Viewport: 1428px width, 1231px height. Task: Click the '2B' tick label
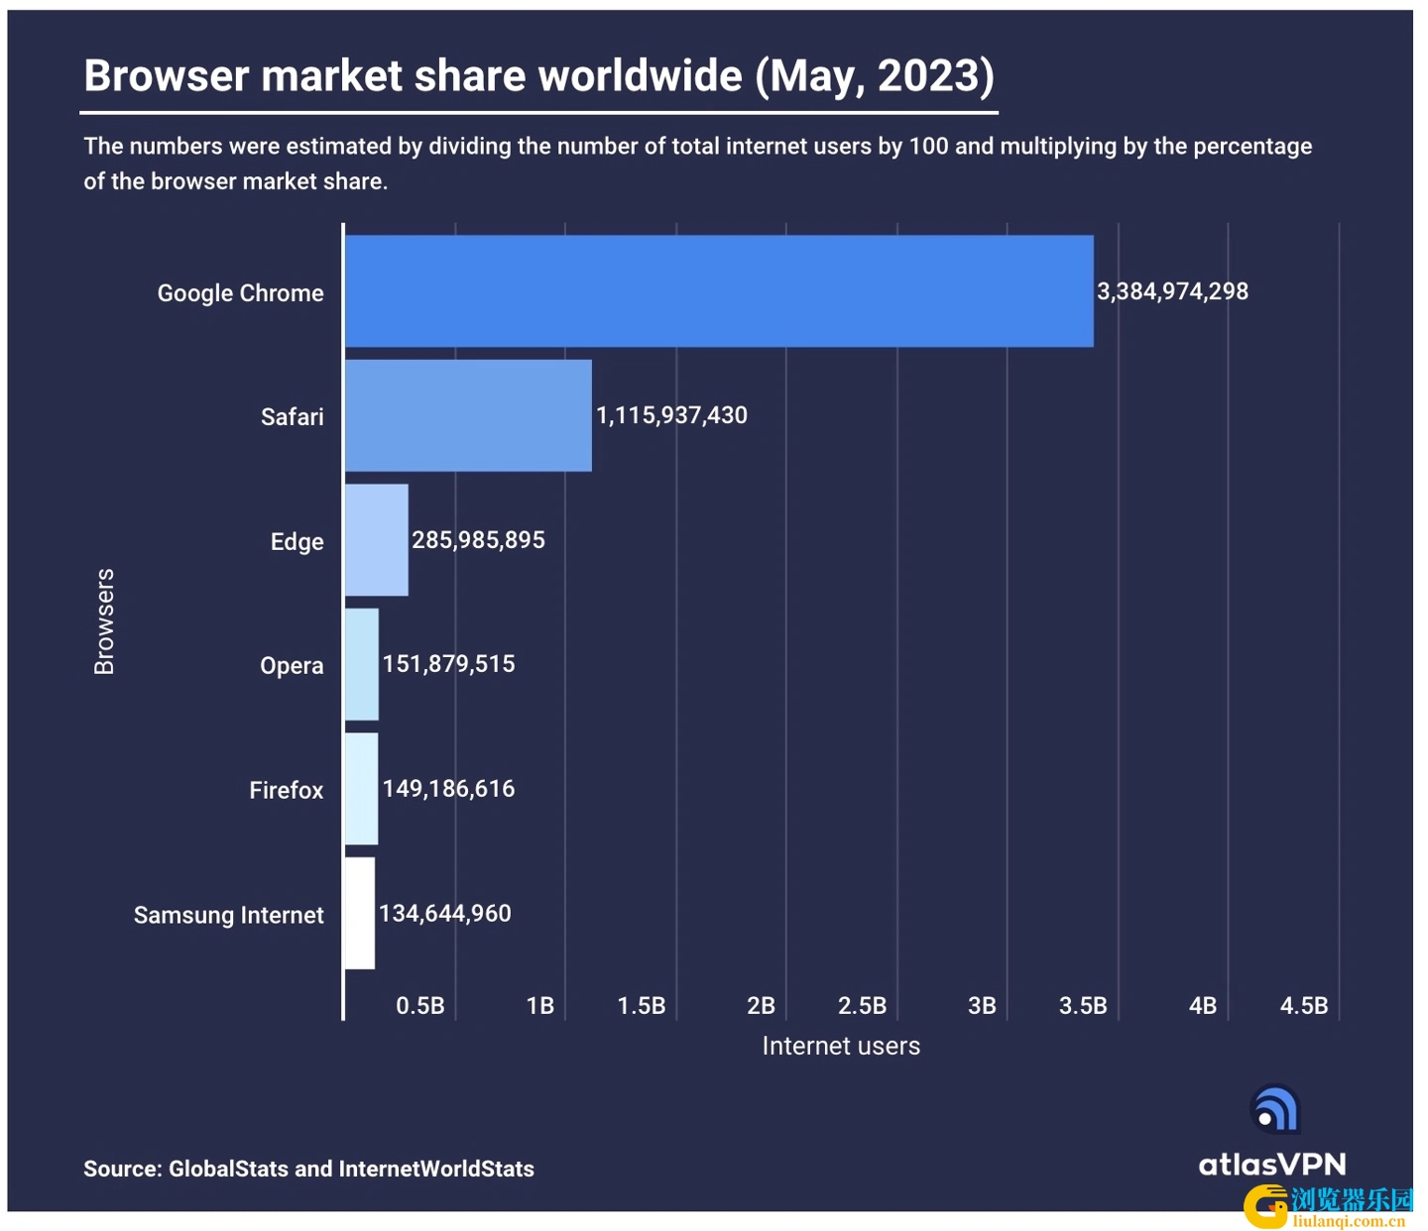point(762,1006)
